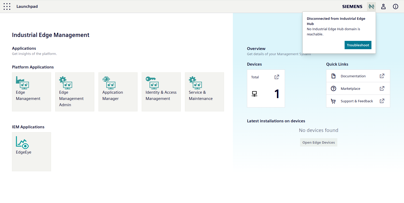Screen dimensions: 404x203
Task: Click the external link icon on Total devices
Action: pyautogui.click(x=277, y=77)
